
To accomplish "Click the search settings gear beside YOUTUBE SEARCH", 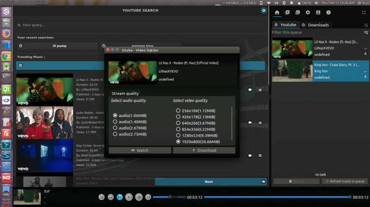I will pos(263,10).
